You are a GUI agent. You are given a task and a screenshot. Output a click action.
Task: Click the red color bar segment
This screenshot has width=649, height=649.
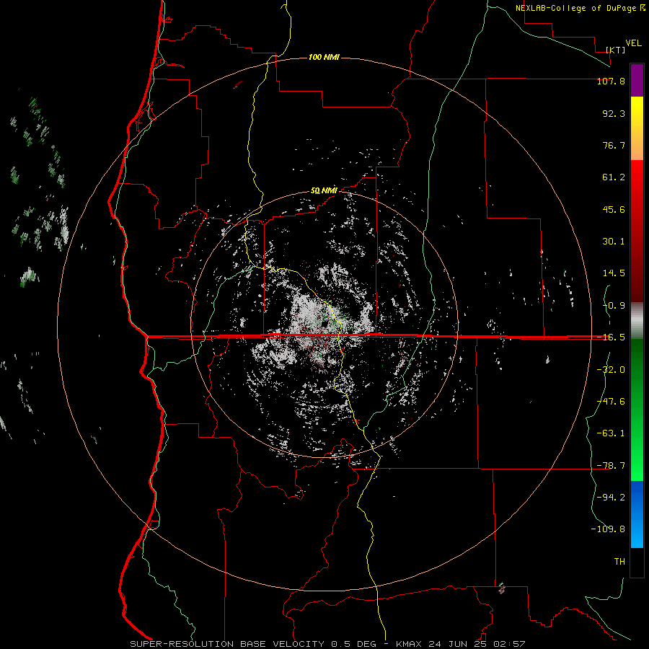coord(637,231)
